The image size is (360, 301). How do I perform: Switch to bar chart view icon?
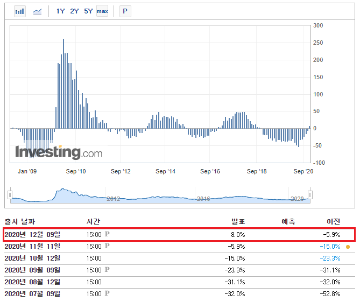click(x=20, y=11)
